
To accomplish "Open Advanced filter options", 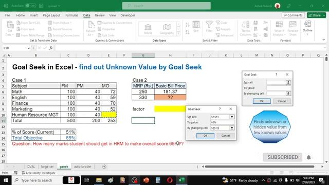I will pos(225,35).
